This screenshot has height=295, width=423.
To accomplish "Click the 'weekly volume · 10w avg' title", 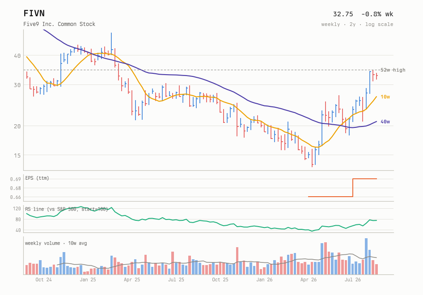I will 56,243.
